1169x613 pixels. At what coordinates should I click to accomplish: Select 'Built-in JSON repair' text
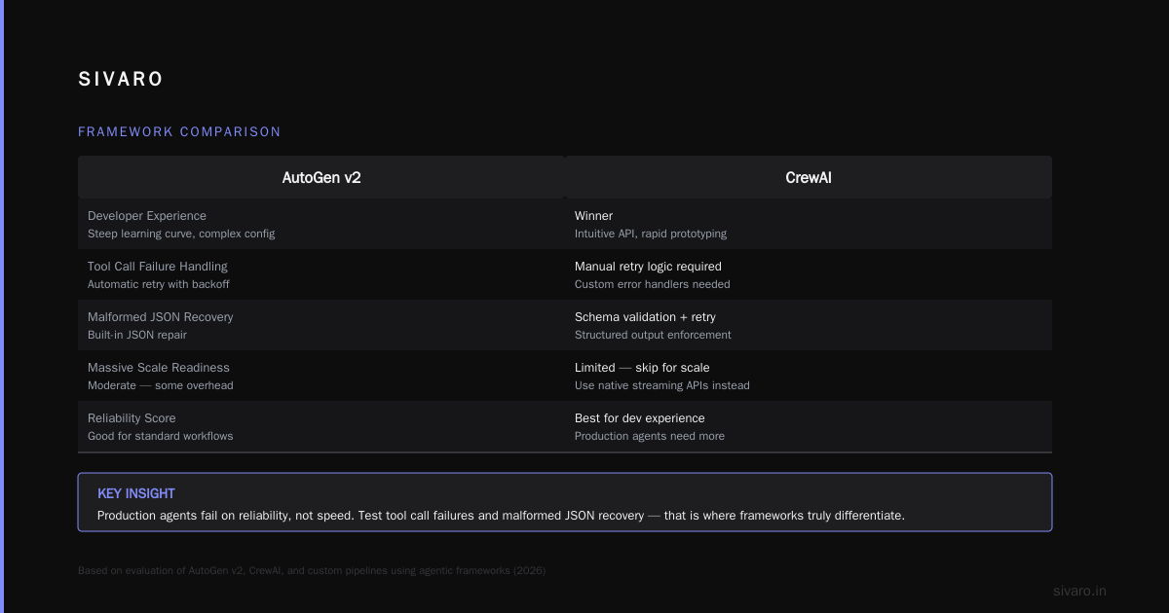137,335
